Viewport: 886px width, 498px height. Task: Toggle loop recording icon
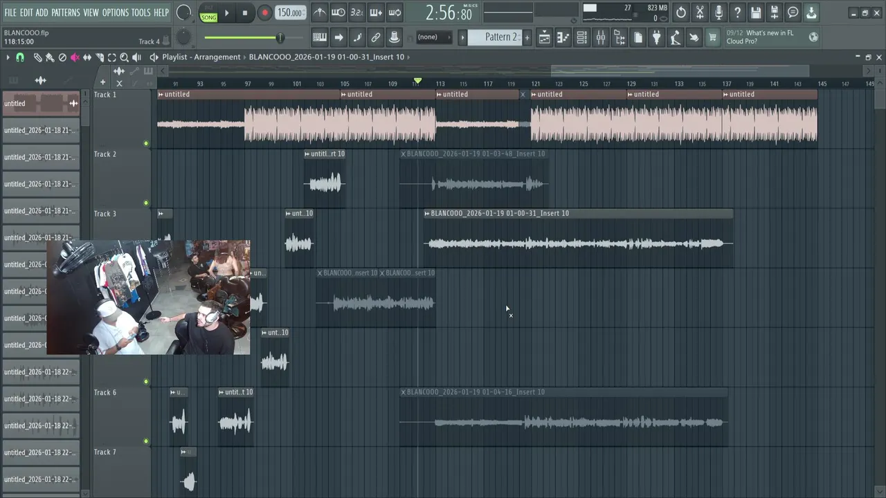394,12
